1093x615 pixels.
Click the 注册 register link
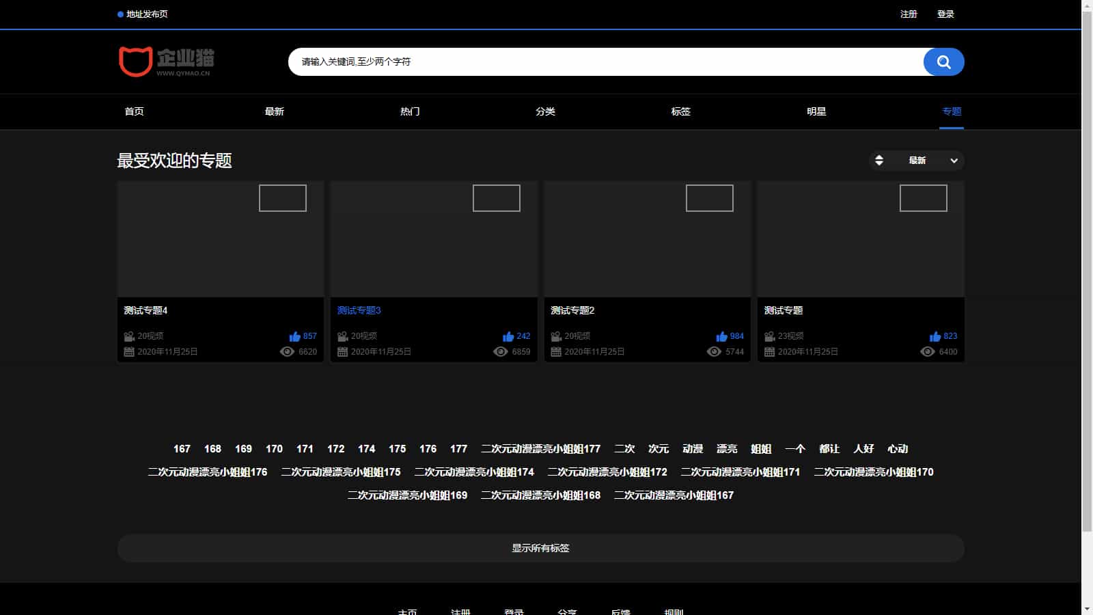point(909,14)
